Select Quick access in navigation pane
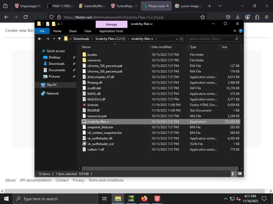Viewport: 273px width, 204px height. 56,51
